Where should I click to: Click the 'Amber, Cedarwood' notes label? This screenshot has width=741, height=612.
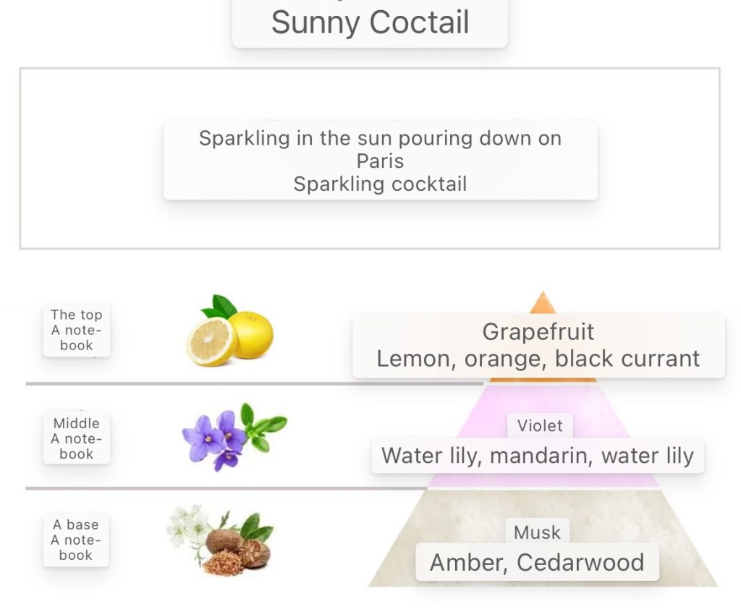click(537, 562)
